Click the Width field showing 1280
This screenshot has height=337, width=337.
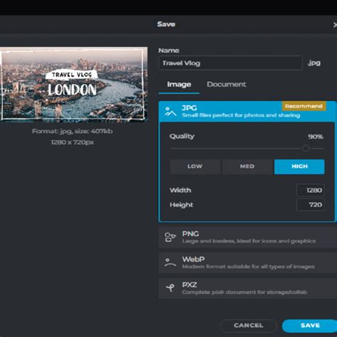click(x=311, y=191)
